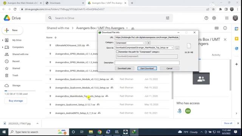Click storage usage bar

coord(20,91)
